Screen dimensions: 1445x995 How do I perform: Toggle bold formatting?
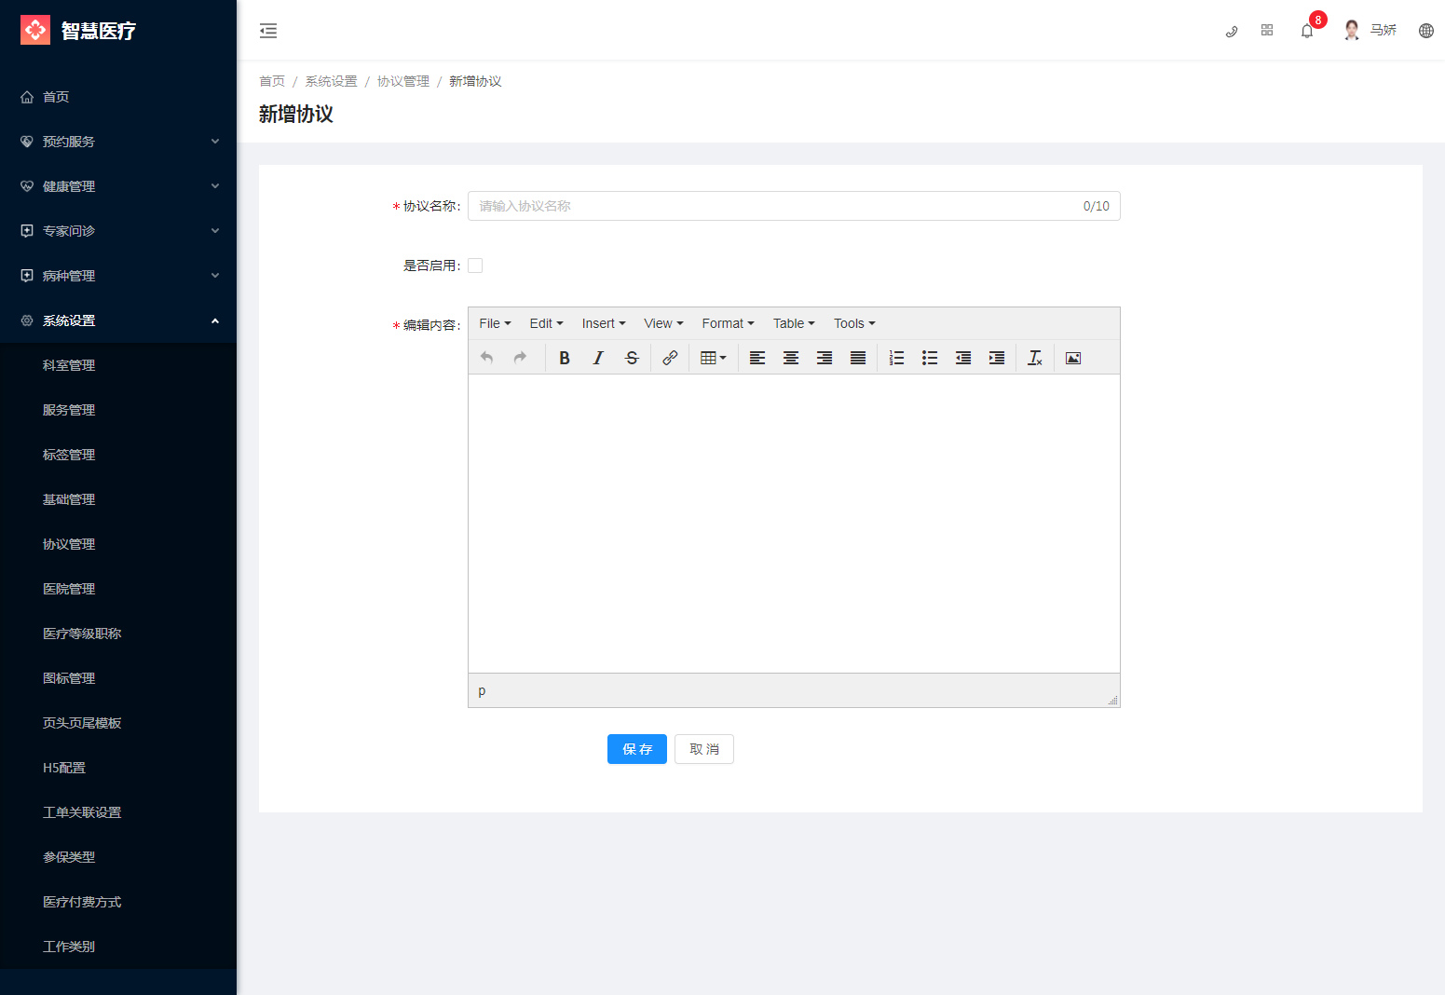[565, 358]
